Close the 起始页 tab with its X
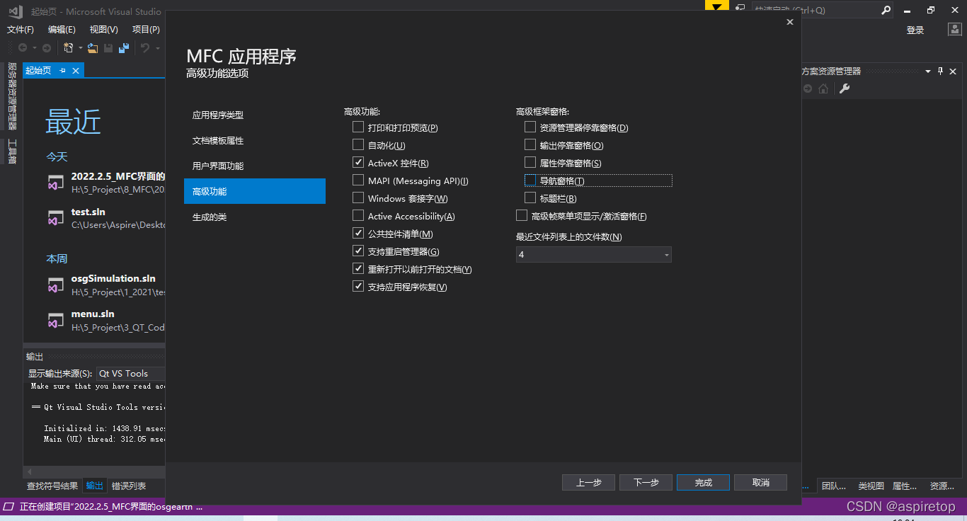This screenshot has height=521, width=967. [76, 71]
